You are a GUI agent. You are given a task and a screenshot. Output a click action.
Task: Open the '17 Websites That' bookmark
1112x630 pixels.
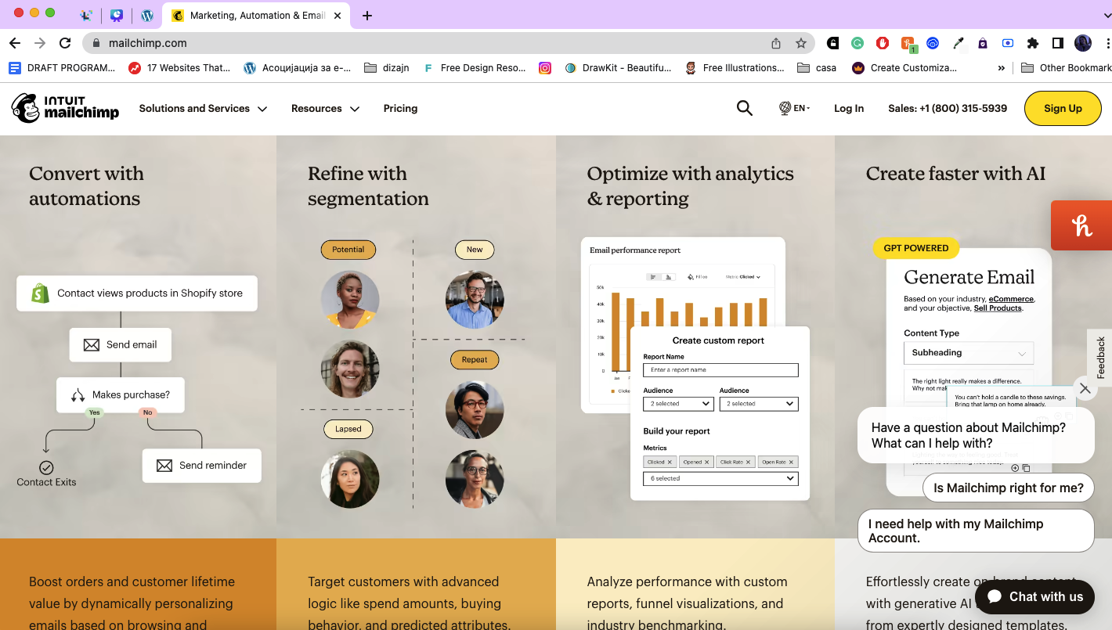click(x=179, y=68)
